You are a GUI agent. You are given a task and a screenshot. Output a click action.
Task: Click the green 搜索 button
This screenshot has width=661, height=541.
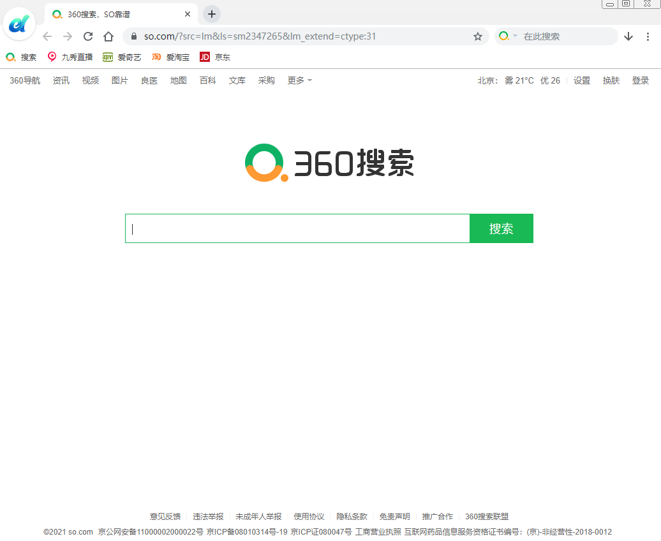[x=501, y=228]
